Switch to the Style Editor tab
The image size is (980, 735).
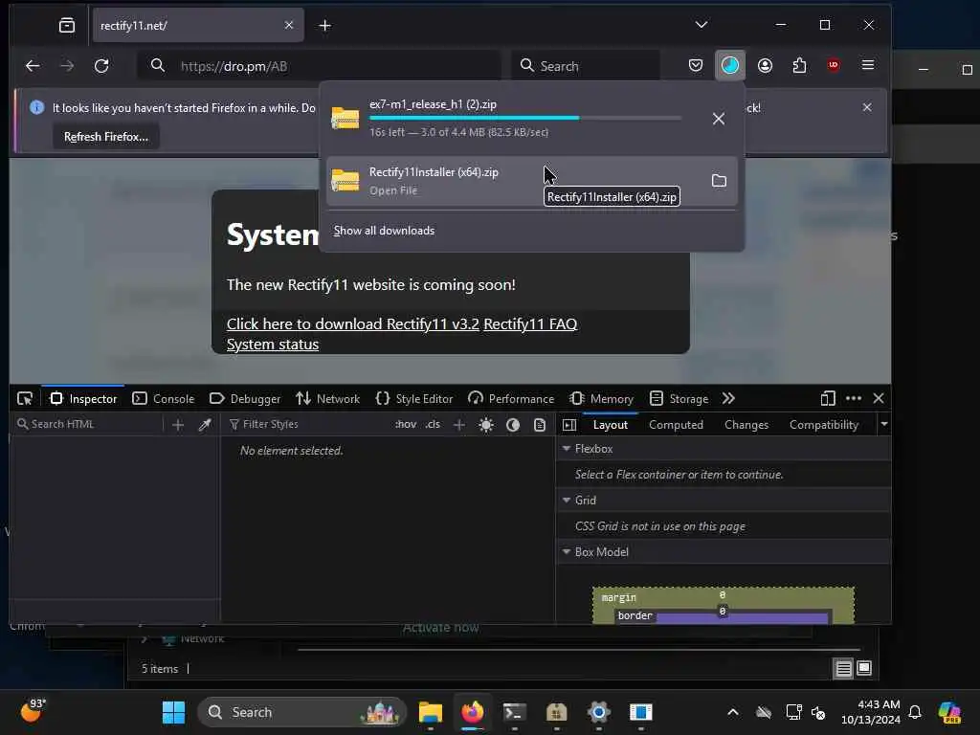(x=413, y=399)
